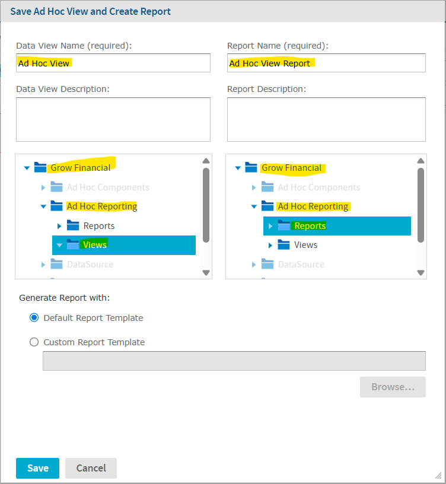
Task: Select Default Report Template radio button
Action: point(34,317)
